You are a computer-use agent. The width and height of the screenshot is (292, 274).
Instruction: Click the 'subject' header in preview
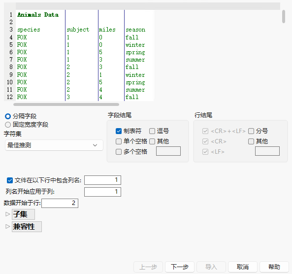pos(78,30)
